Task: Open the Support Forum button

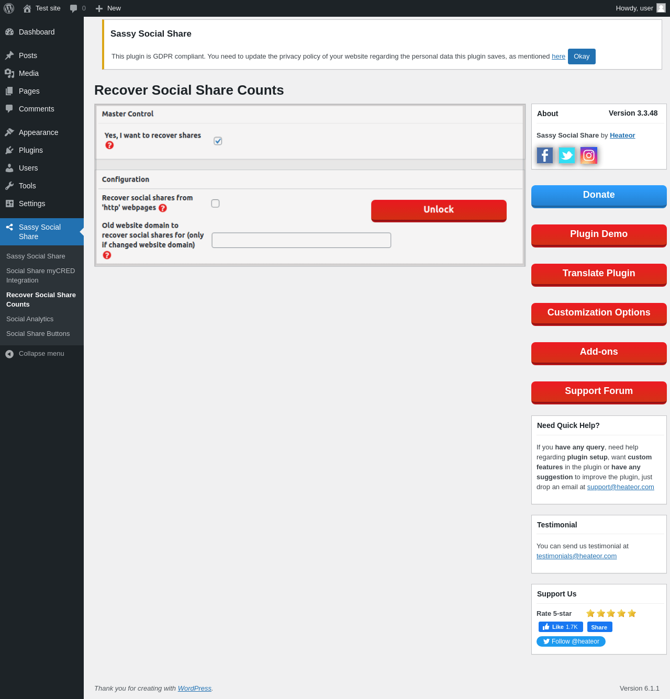Action: point(599,392)
